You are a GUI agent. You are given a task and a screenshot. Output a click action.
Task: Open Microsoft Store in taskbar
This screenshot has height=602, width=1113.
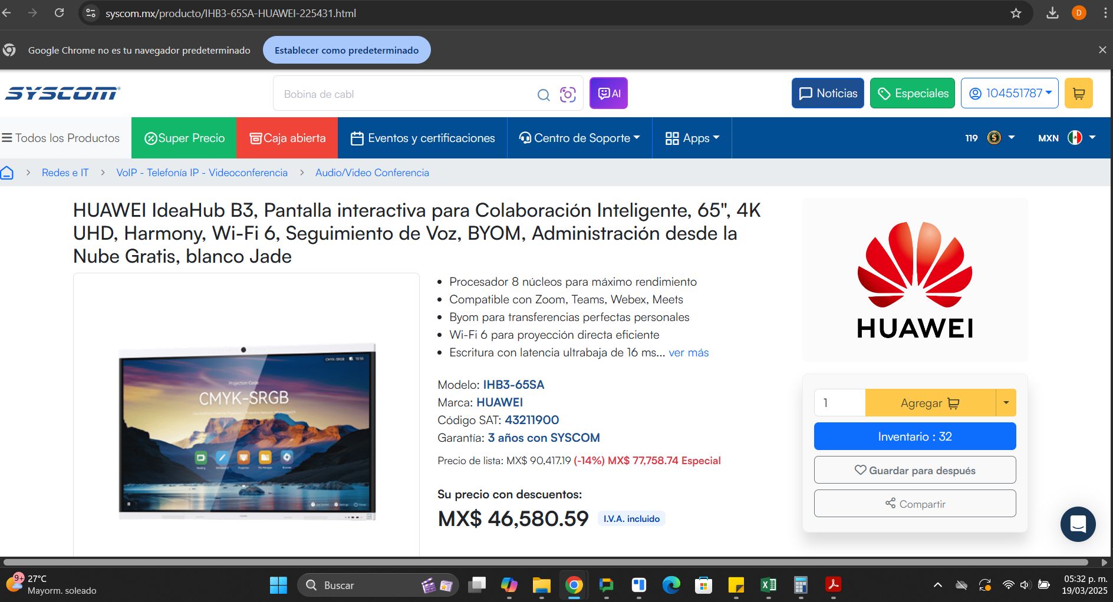tap(704, 585)
